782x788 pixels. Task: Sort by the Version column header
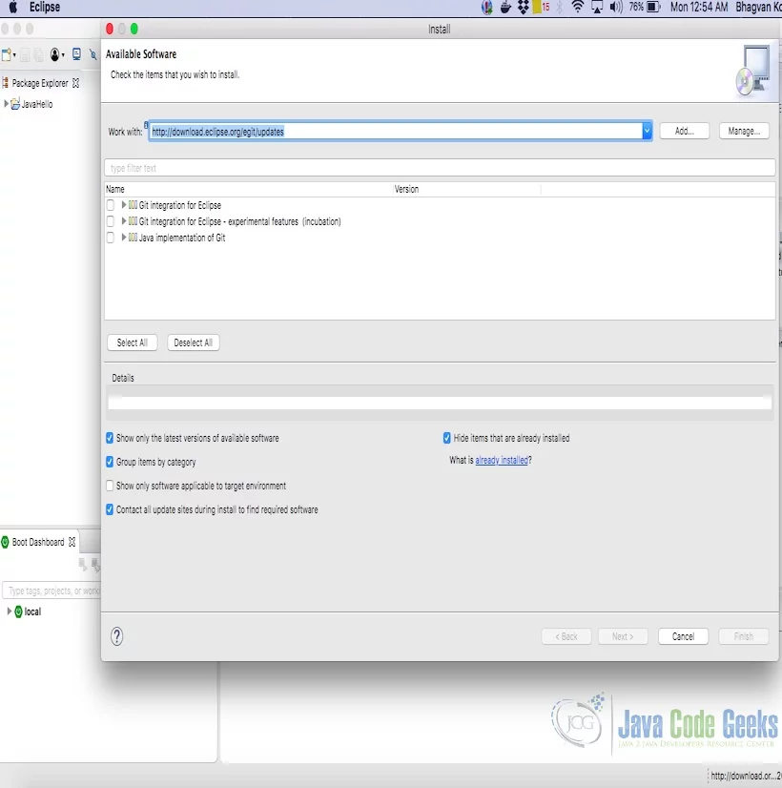tap(466, 189)
